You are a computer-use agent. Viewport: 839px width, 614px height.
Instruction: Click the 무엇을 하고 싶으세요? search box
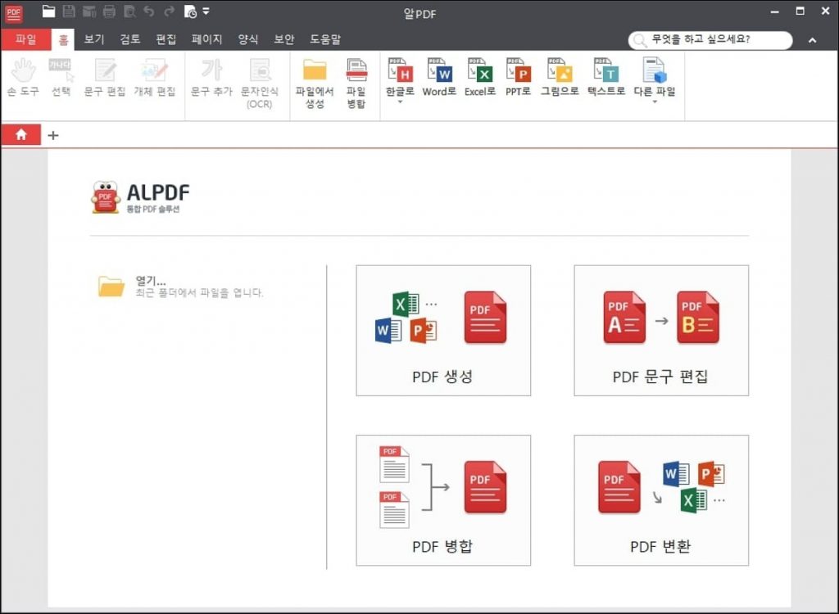(710, 40)
